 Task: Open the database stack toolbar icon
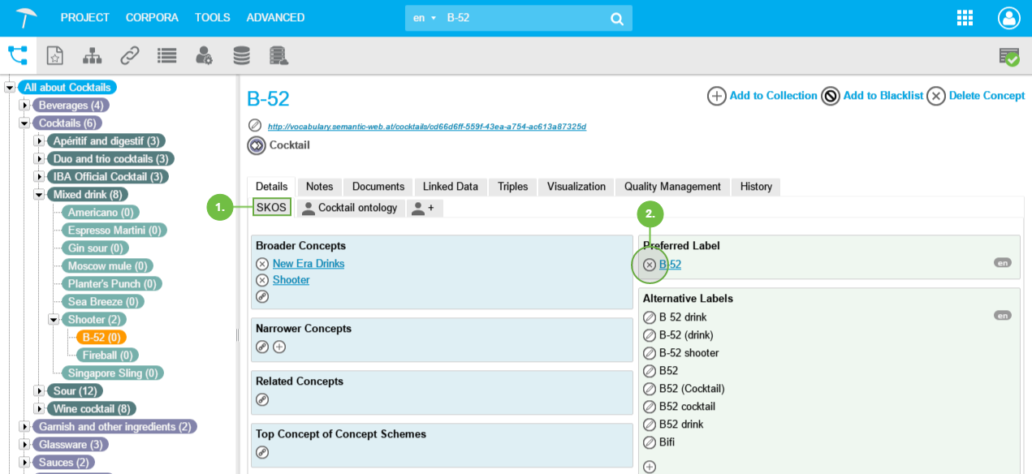(x=241, y=56)
